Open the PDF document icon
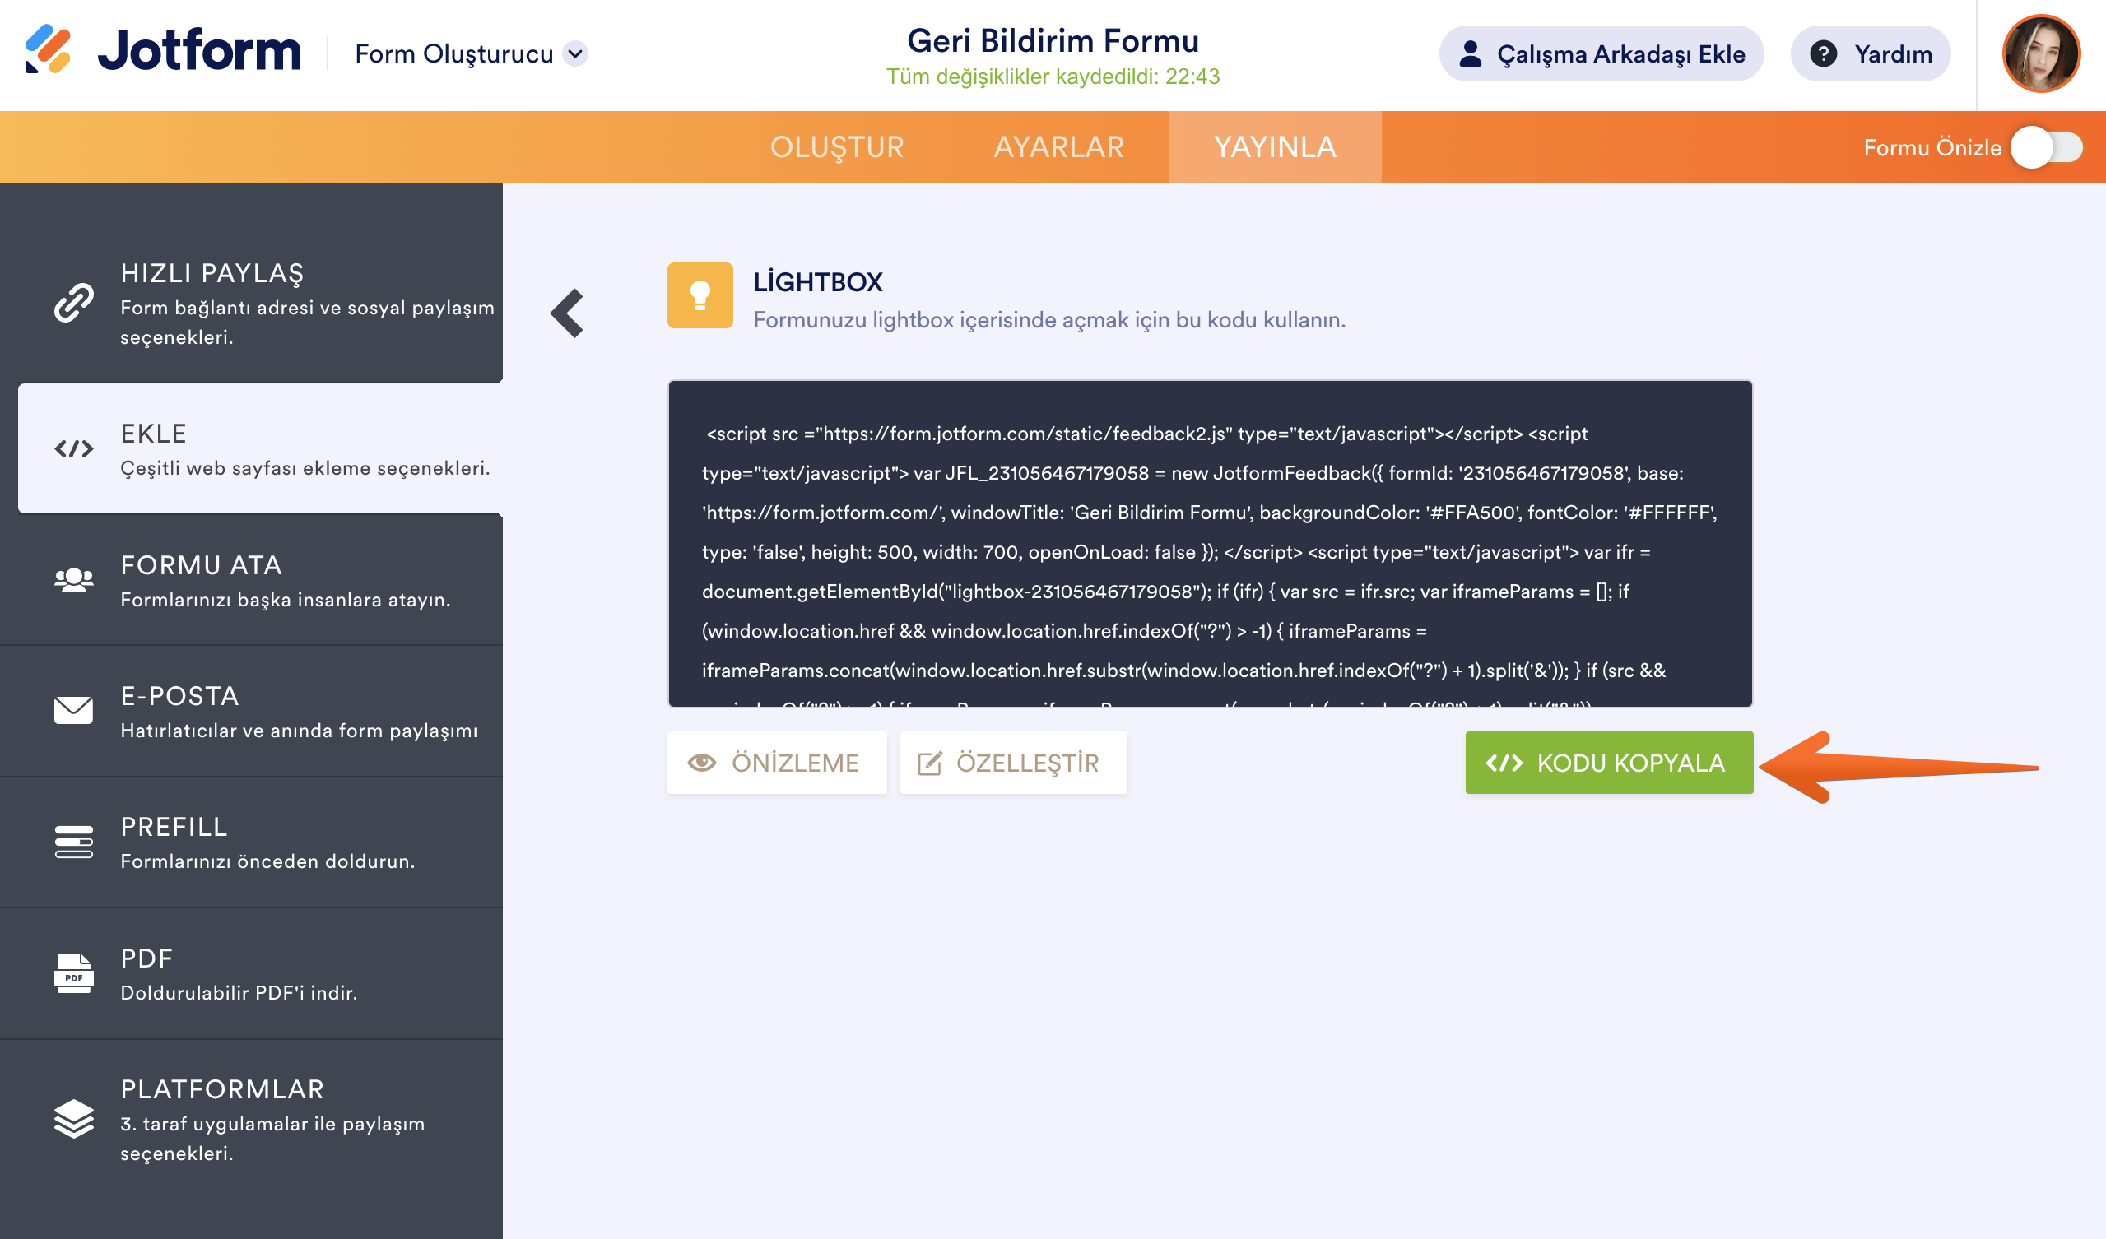Viewport: 2106px width, 1239px height. [73, 973]
